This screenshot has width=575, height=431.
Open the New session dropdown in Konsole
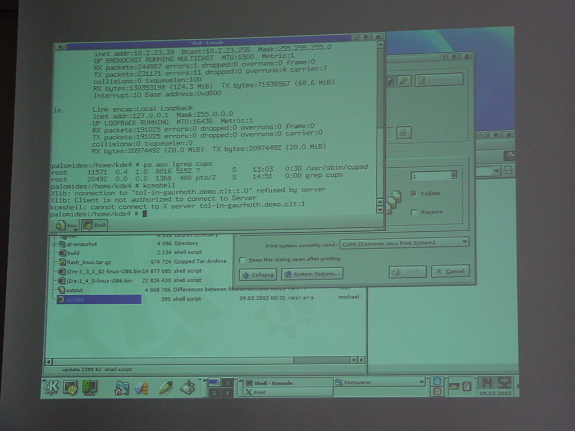(67, 225)
